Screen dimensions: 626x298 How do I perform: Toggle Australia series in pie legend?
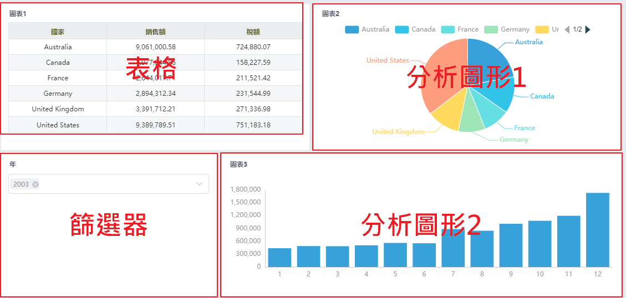(367, 29)
